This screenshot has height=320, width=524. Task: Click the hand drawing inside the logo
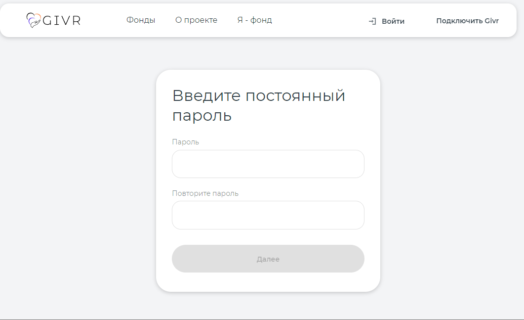coord(35,23)
